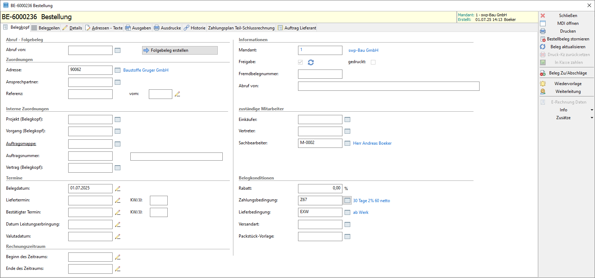Open lookup icon for Vertreter
This screenshot has width=595, height=278.
point(347,131)
